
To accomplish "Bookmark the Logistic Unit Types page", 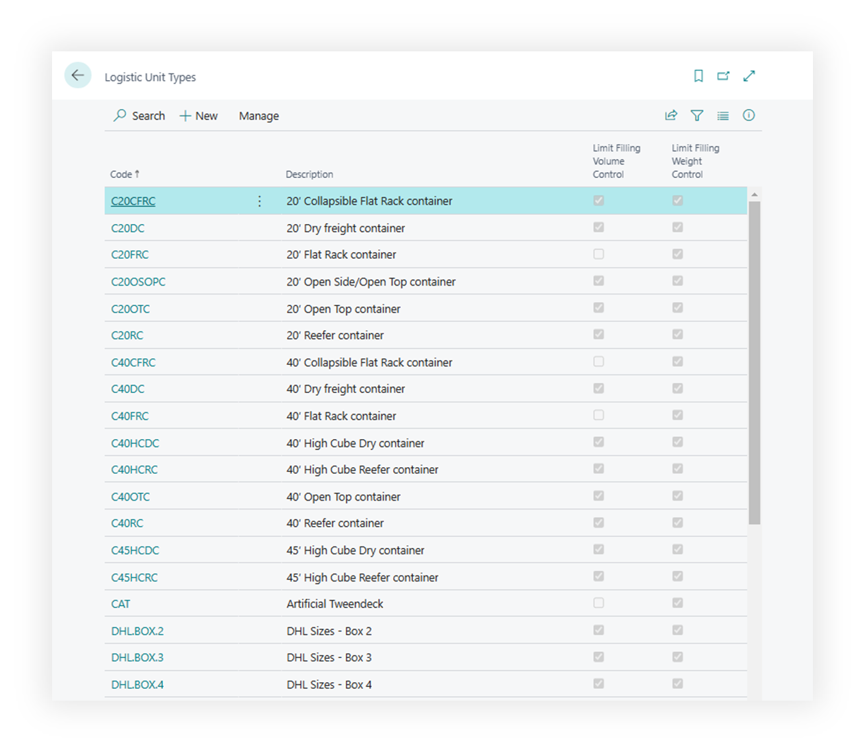I will [x=698, y=76].
